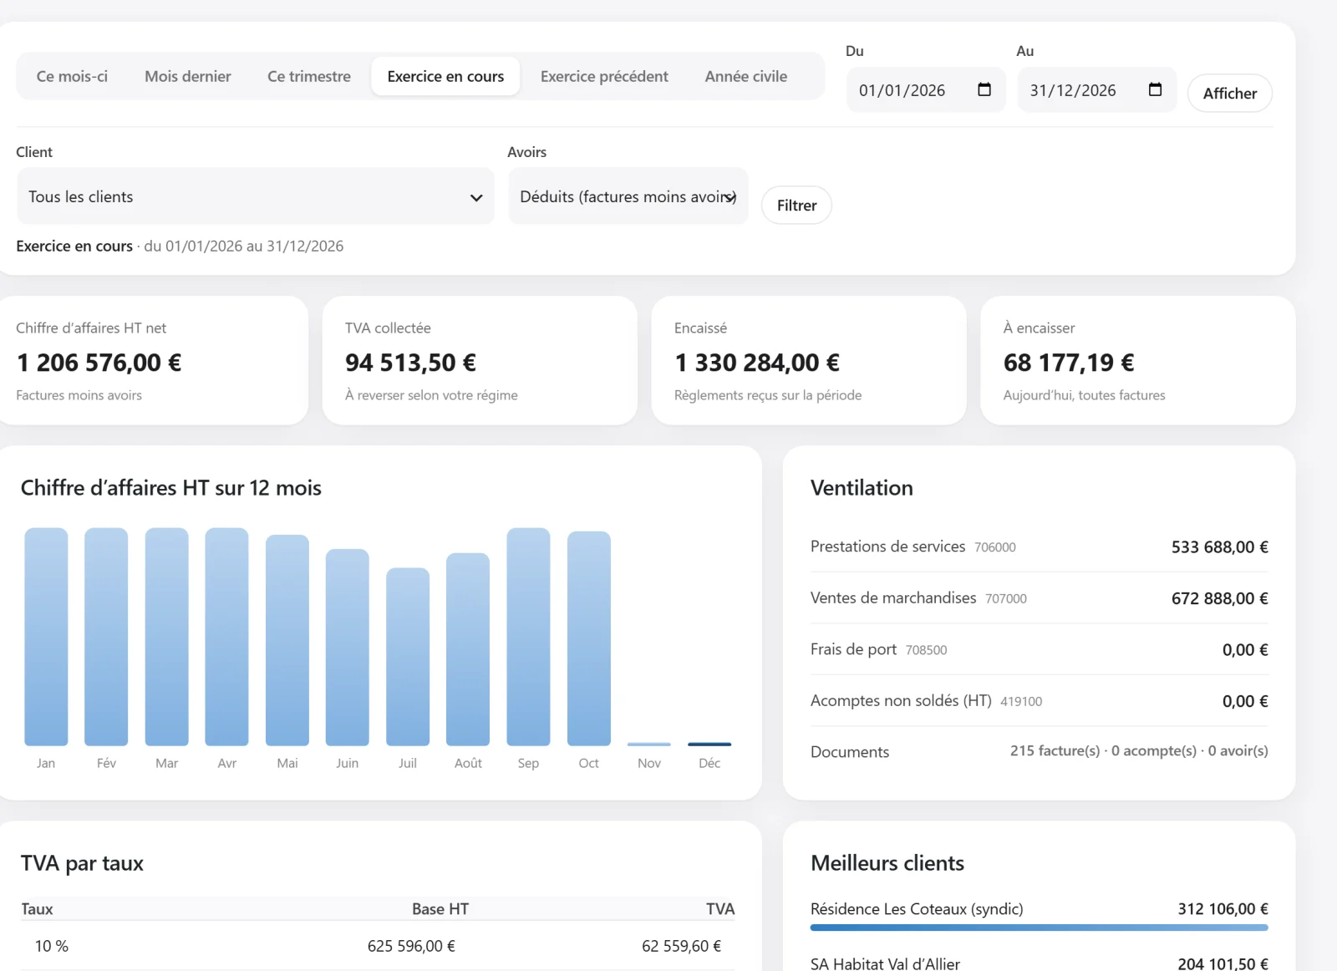Click Base HT value 625 596,00 €
The height and width of the screenshot is (971, 1337).
click(x=411, y=946)
